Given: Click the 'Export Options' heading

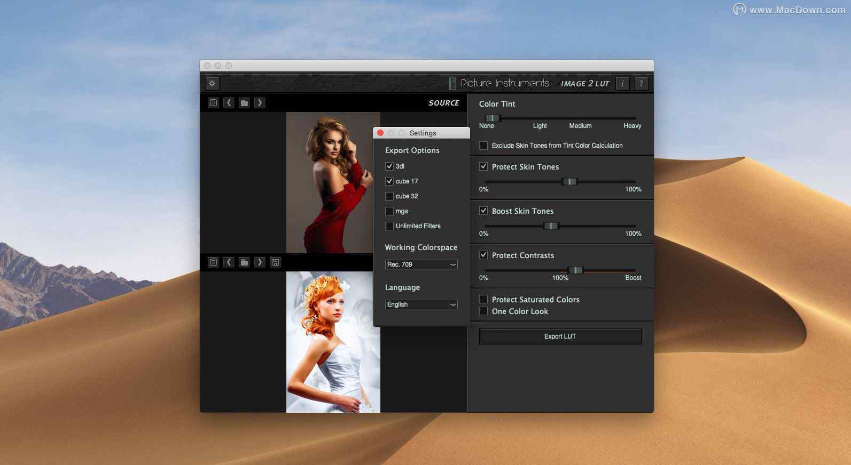Looking at the screenshot, I should tap(412, 150).
